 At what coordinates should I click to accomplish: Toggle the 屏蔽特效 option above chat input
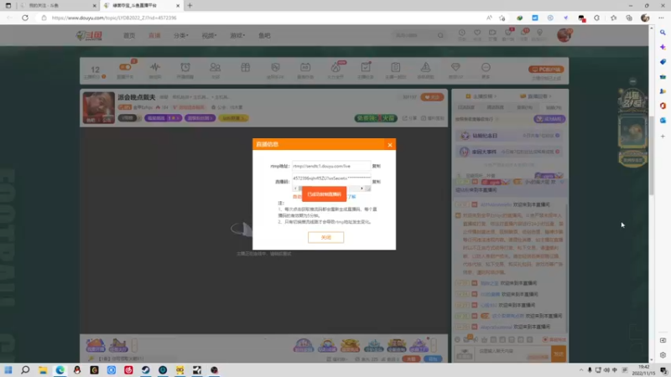(554, 339)
